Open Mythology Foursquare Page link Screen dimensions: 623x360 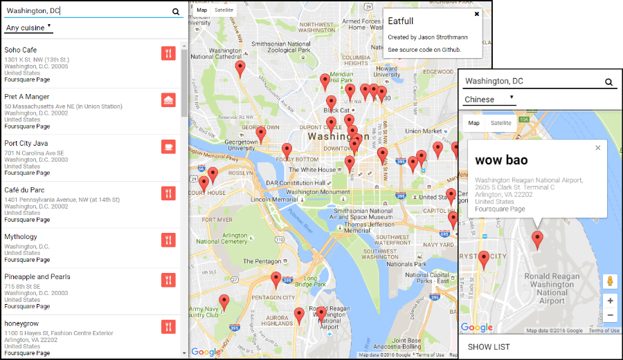[x=27, y=260]
